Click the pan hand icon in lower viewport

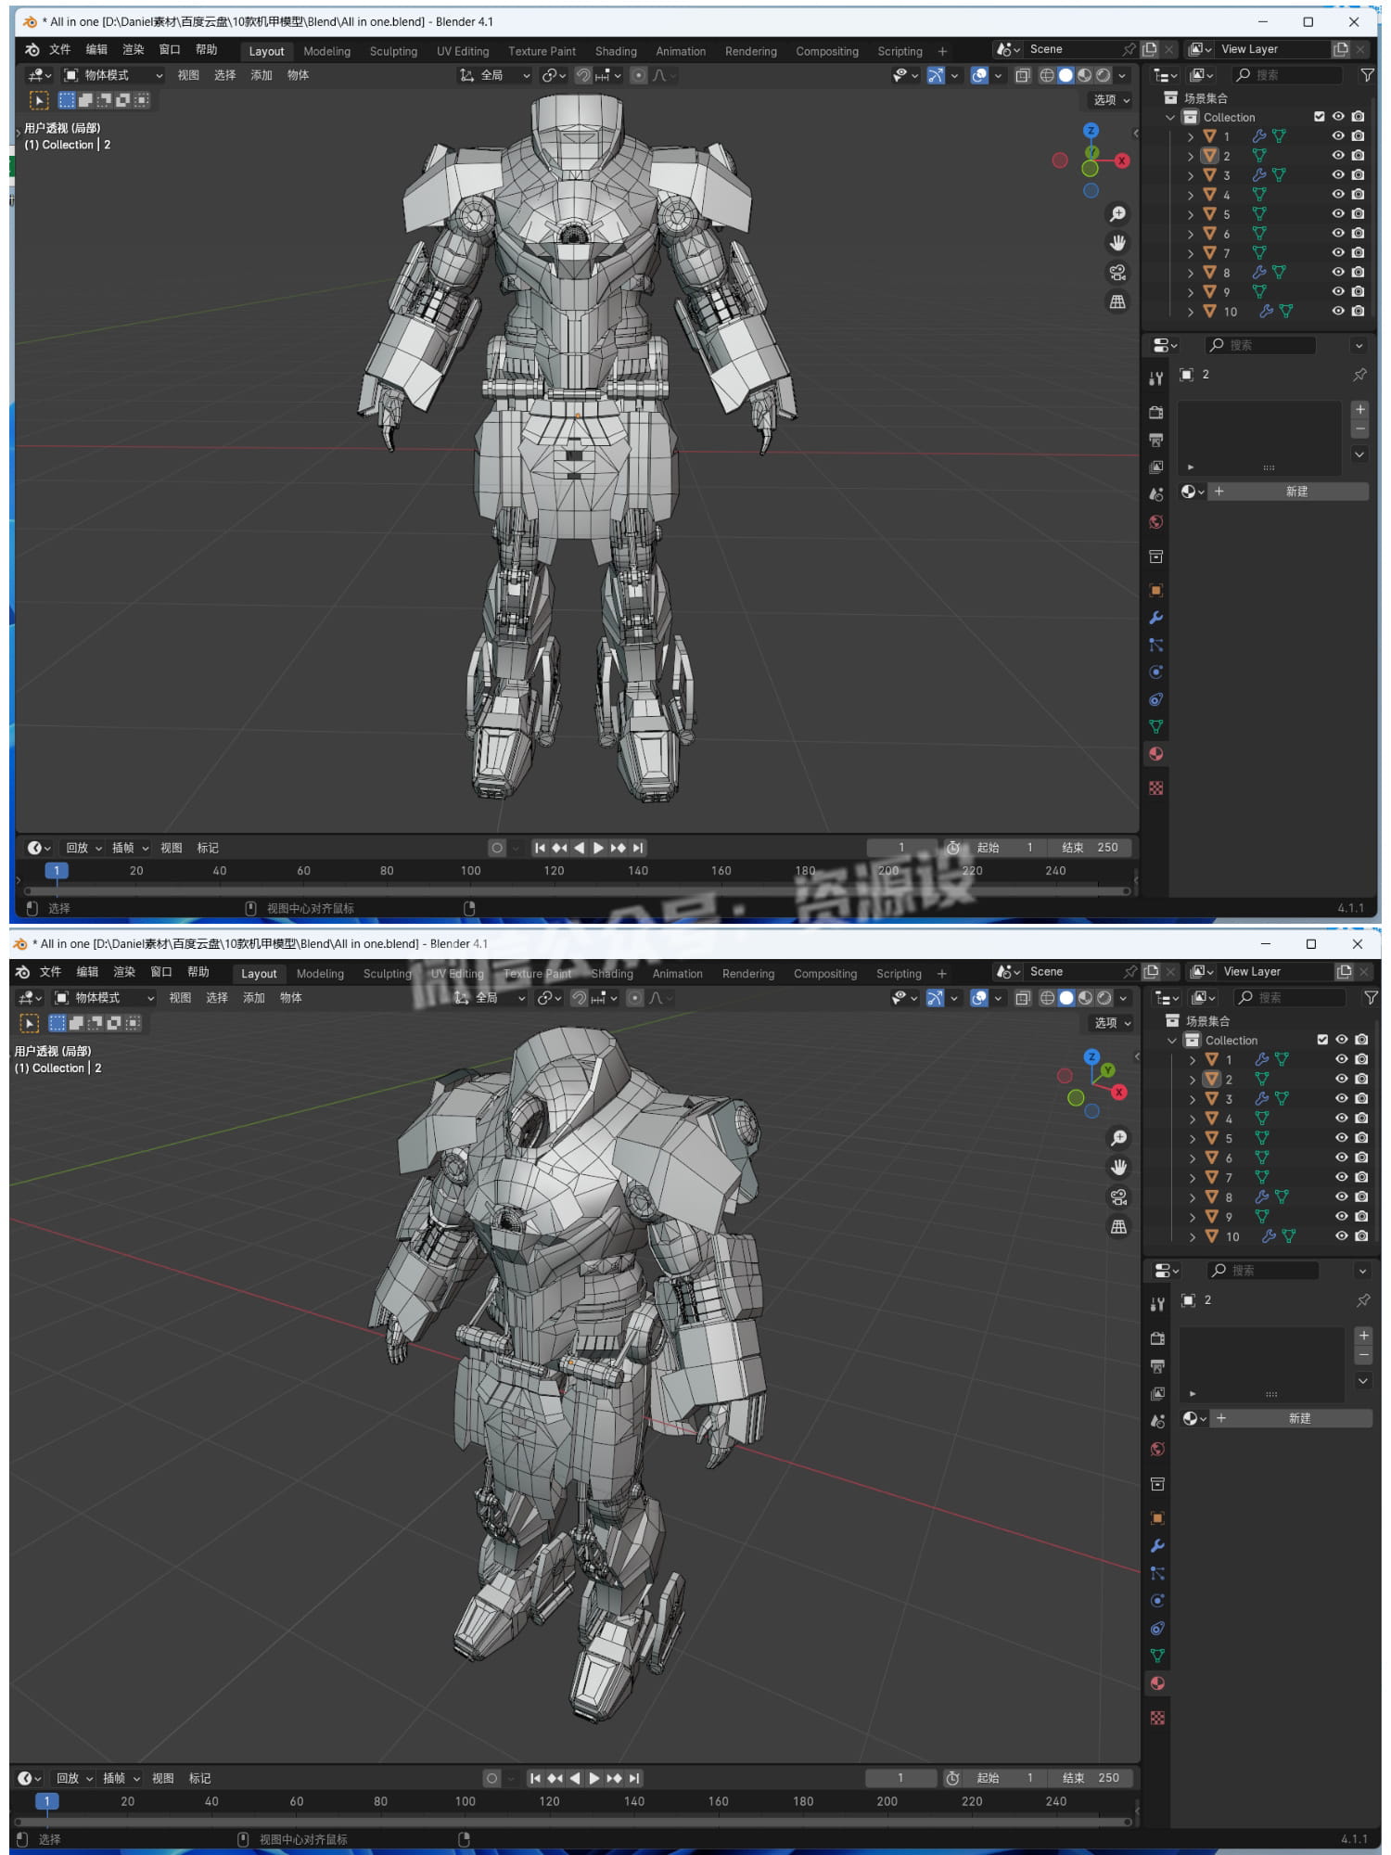point(1118,1167)
